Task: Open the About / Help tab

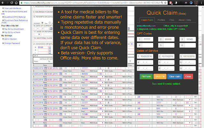Action: point(185,20)
